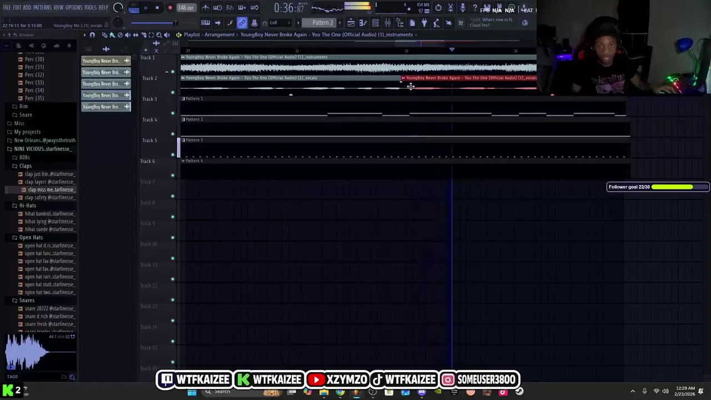Viewport: 711px width, 400px height.
Task: Select the Playlist draw pencil tool
Action: 104,35
